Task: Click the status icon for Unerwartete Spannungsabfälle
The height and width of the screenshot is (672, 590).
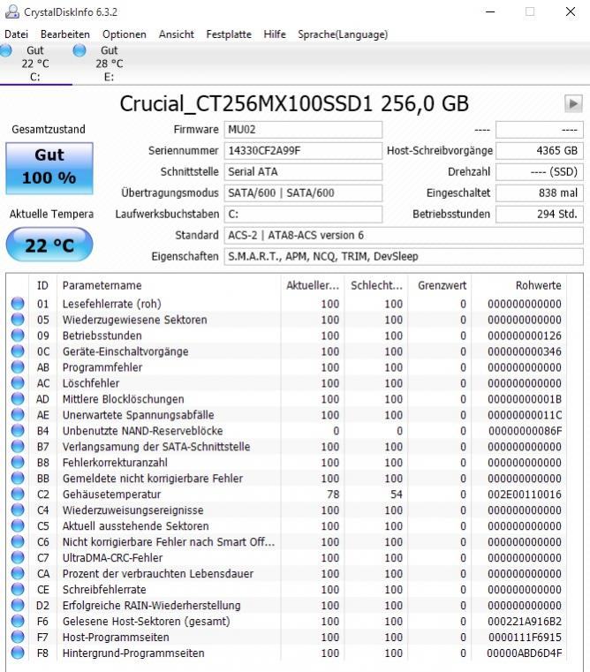Action: click(x=18, y=414)
